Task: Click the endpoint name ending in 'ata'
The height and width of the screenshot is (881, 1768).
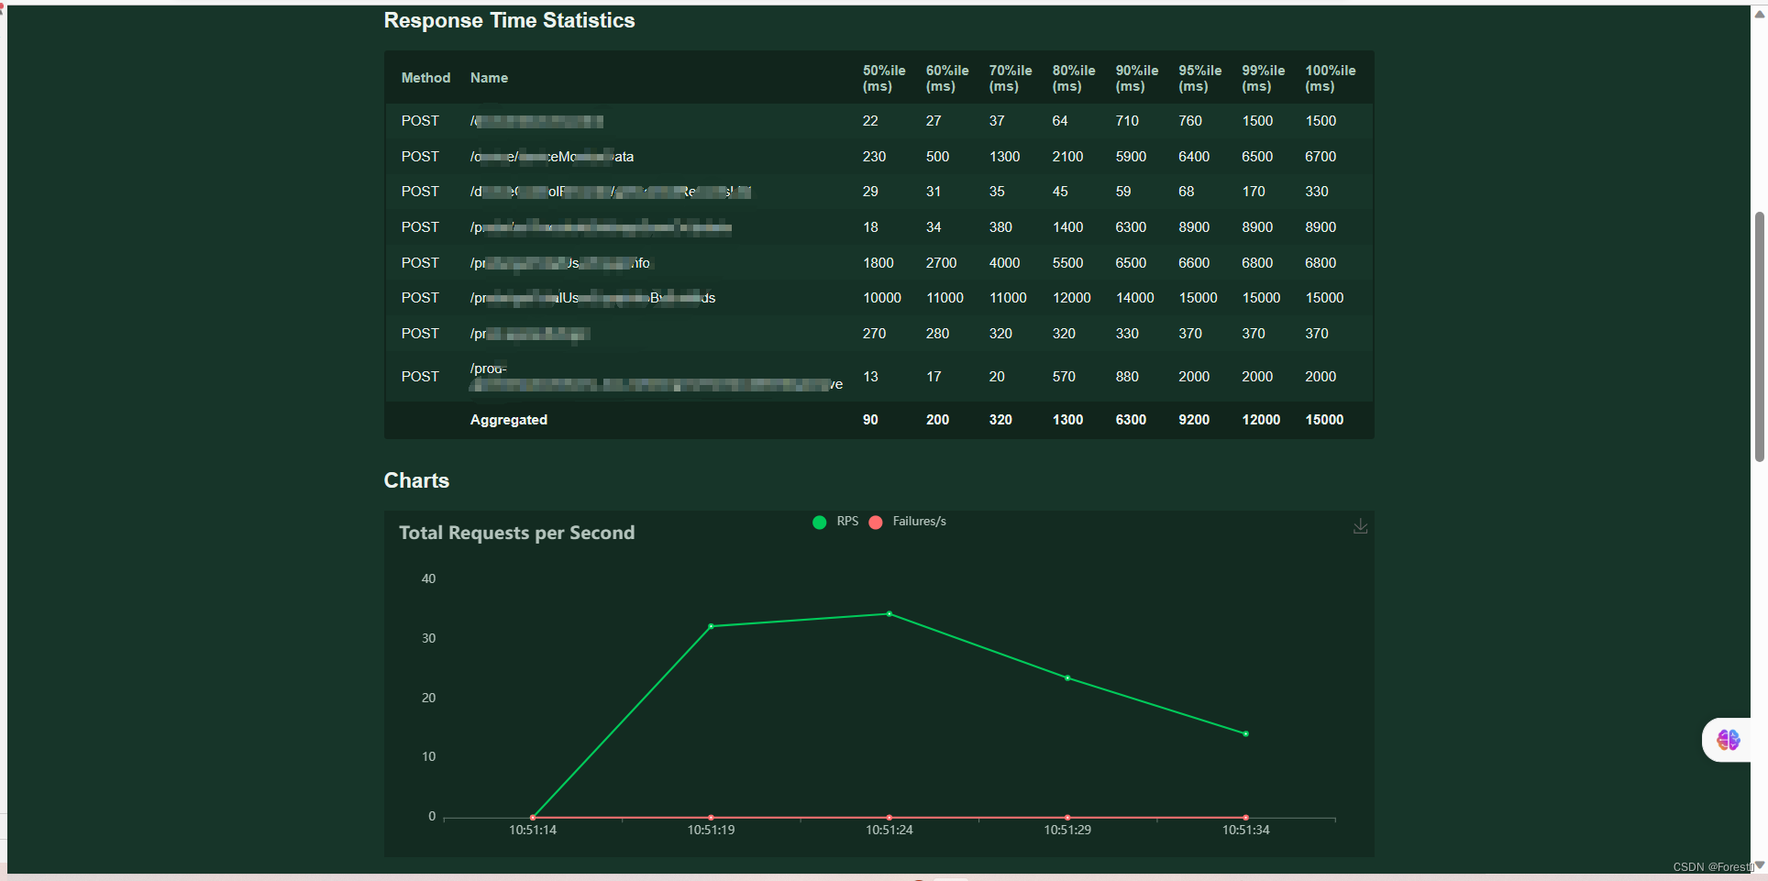Action: [x=552, y=157]
